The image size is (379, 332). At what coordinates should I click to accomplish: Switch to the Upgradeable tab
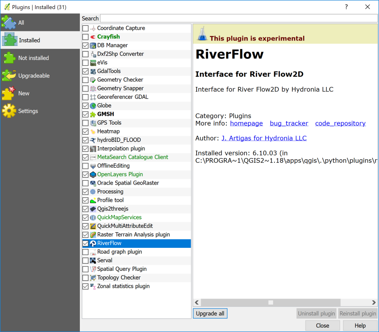(x=34, y=75)
